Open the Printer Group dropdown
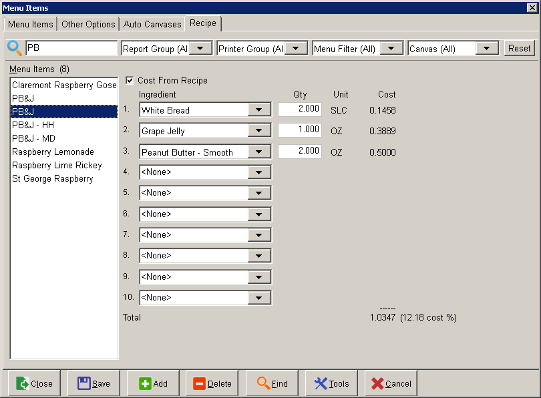This screenshot has width=541, height=398. (x=296, y=48)
